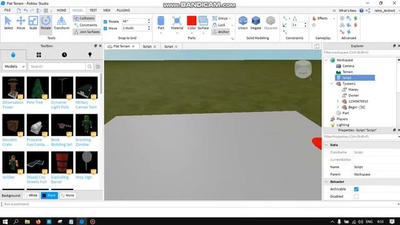Toggle Join Surfaces option
The height and width of the screenshot is (225, 400).
pos(86,32)
